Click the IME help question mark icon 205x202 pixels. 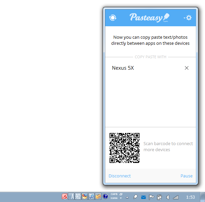(x=105, y=197)
